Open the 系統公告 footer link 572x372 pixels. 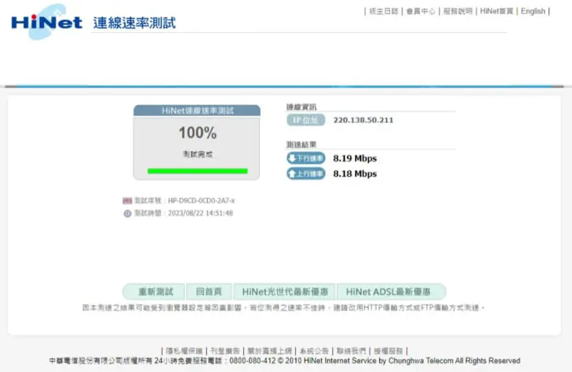point(314,351)
